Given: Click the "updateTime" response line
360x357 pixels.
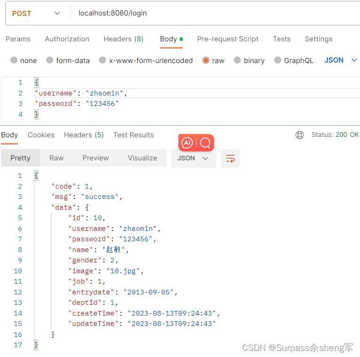Looking at the screenshot, I should [x=142, y=324].
